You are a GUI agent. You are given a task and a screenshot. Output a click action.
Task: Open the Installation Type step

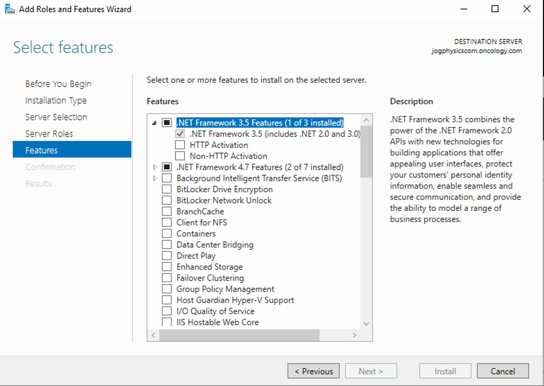click(x=56, y=100)
